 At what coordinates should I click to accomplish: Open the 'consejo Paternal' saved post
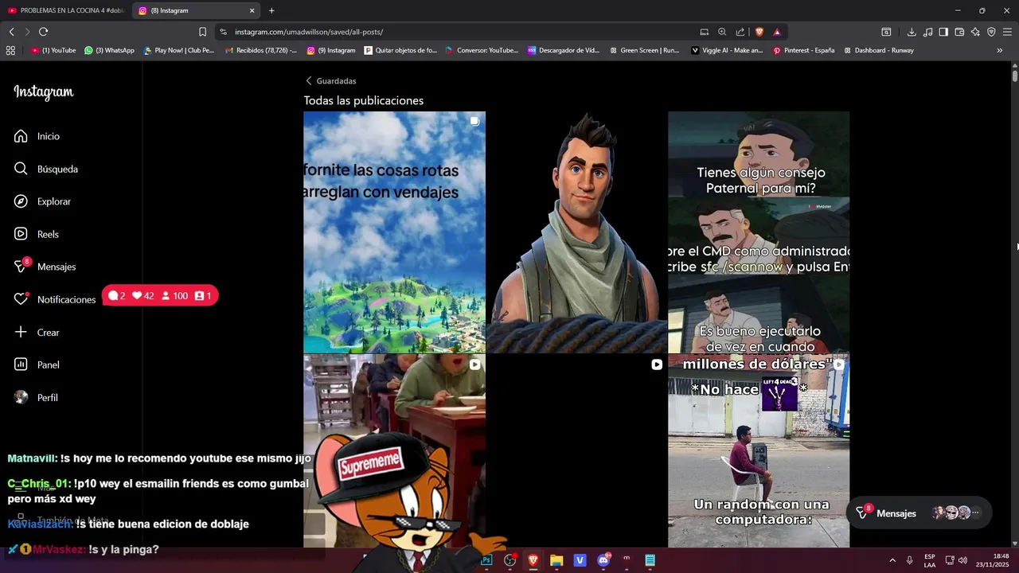[759, 232]
